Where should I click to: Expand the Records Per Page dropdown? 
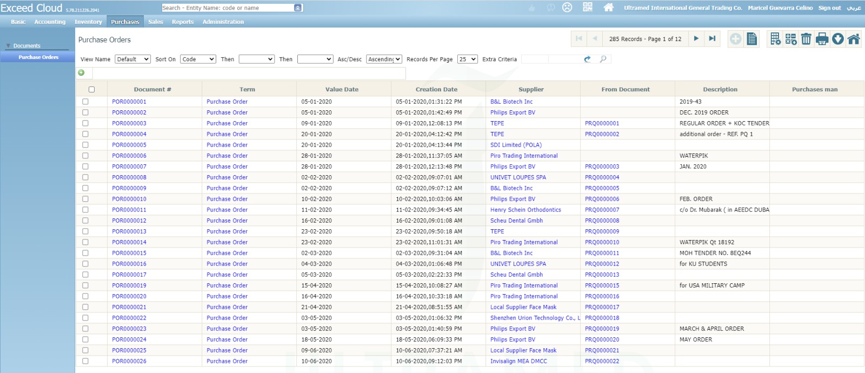(467, 59)
